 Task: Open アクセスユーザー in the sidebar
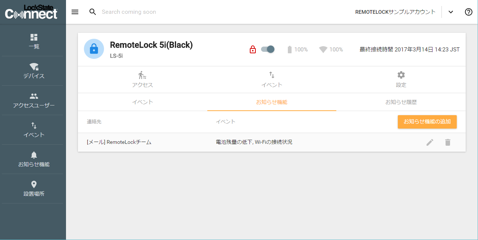click(34, 101)
